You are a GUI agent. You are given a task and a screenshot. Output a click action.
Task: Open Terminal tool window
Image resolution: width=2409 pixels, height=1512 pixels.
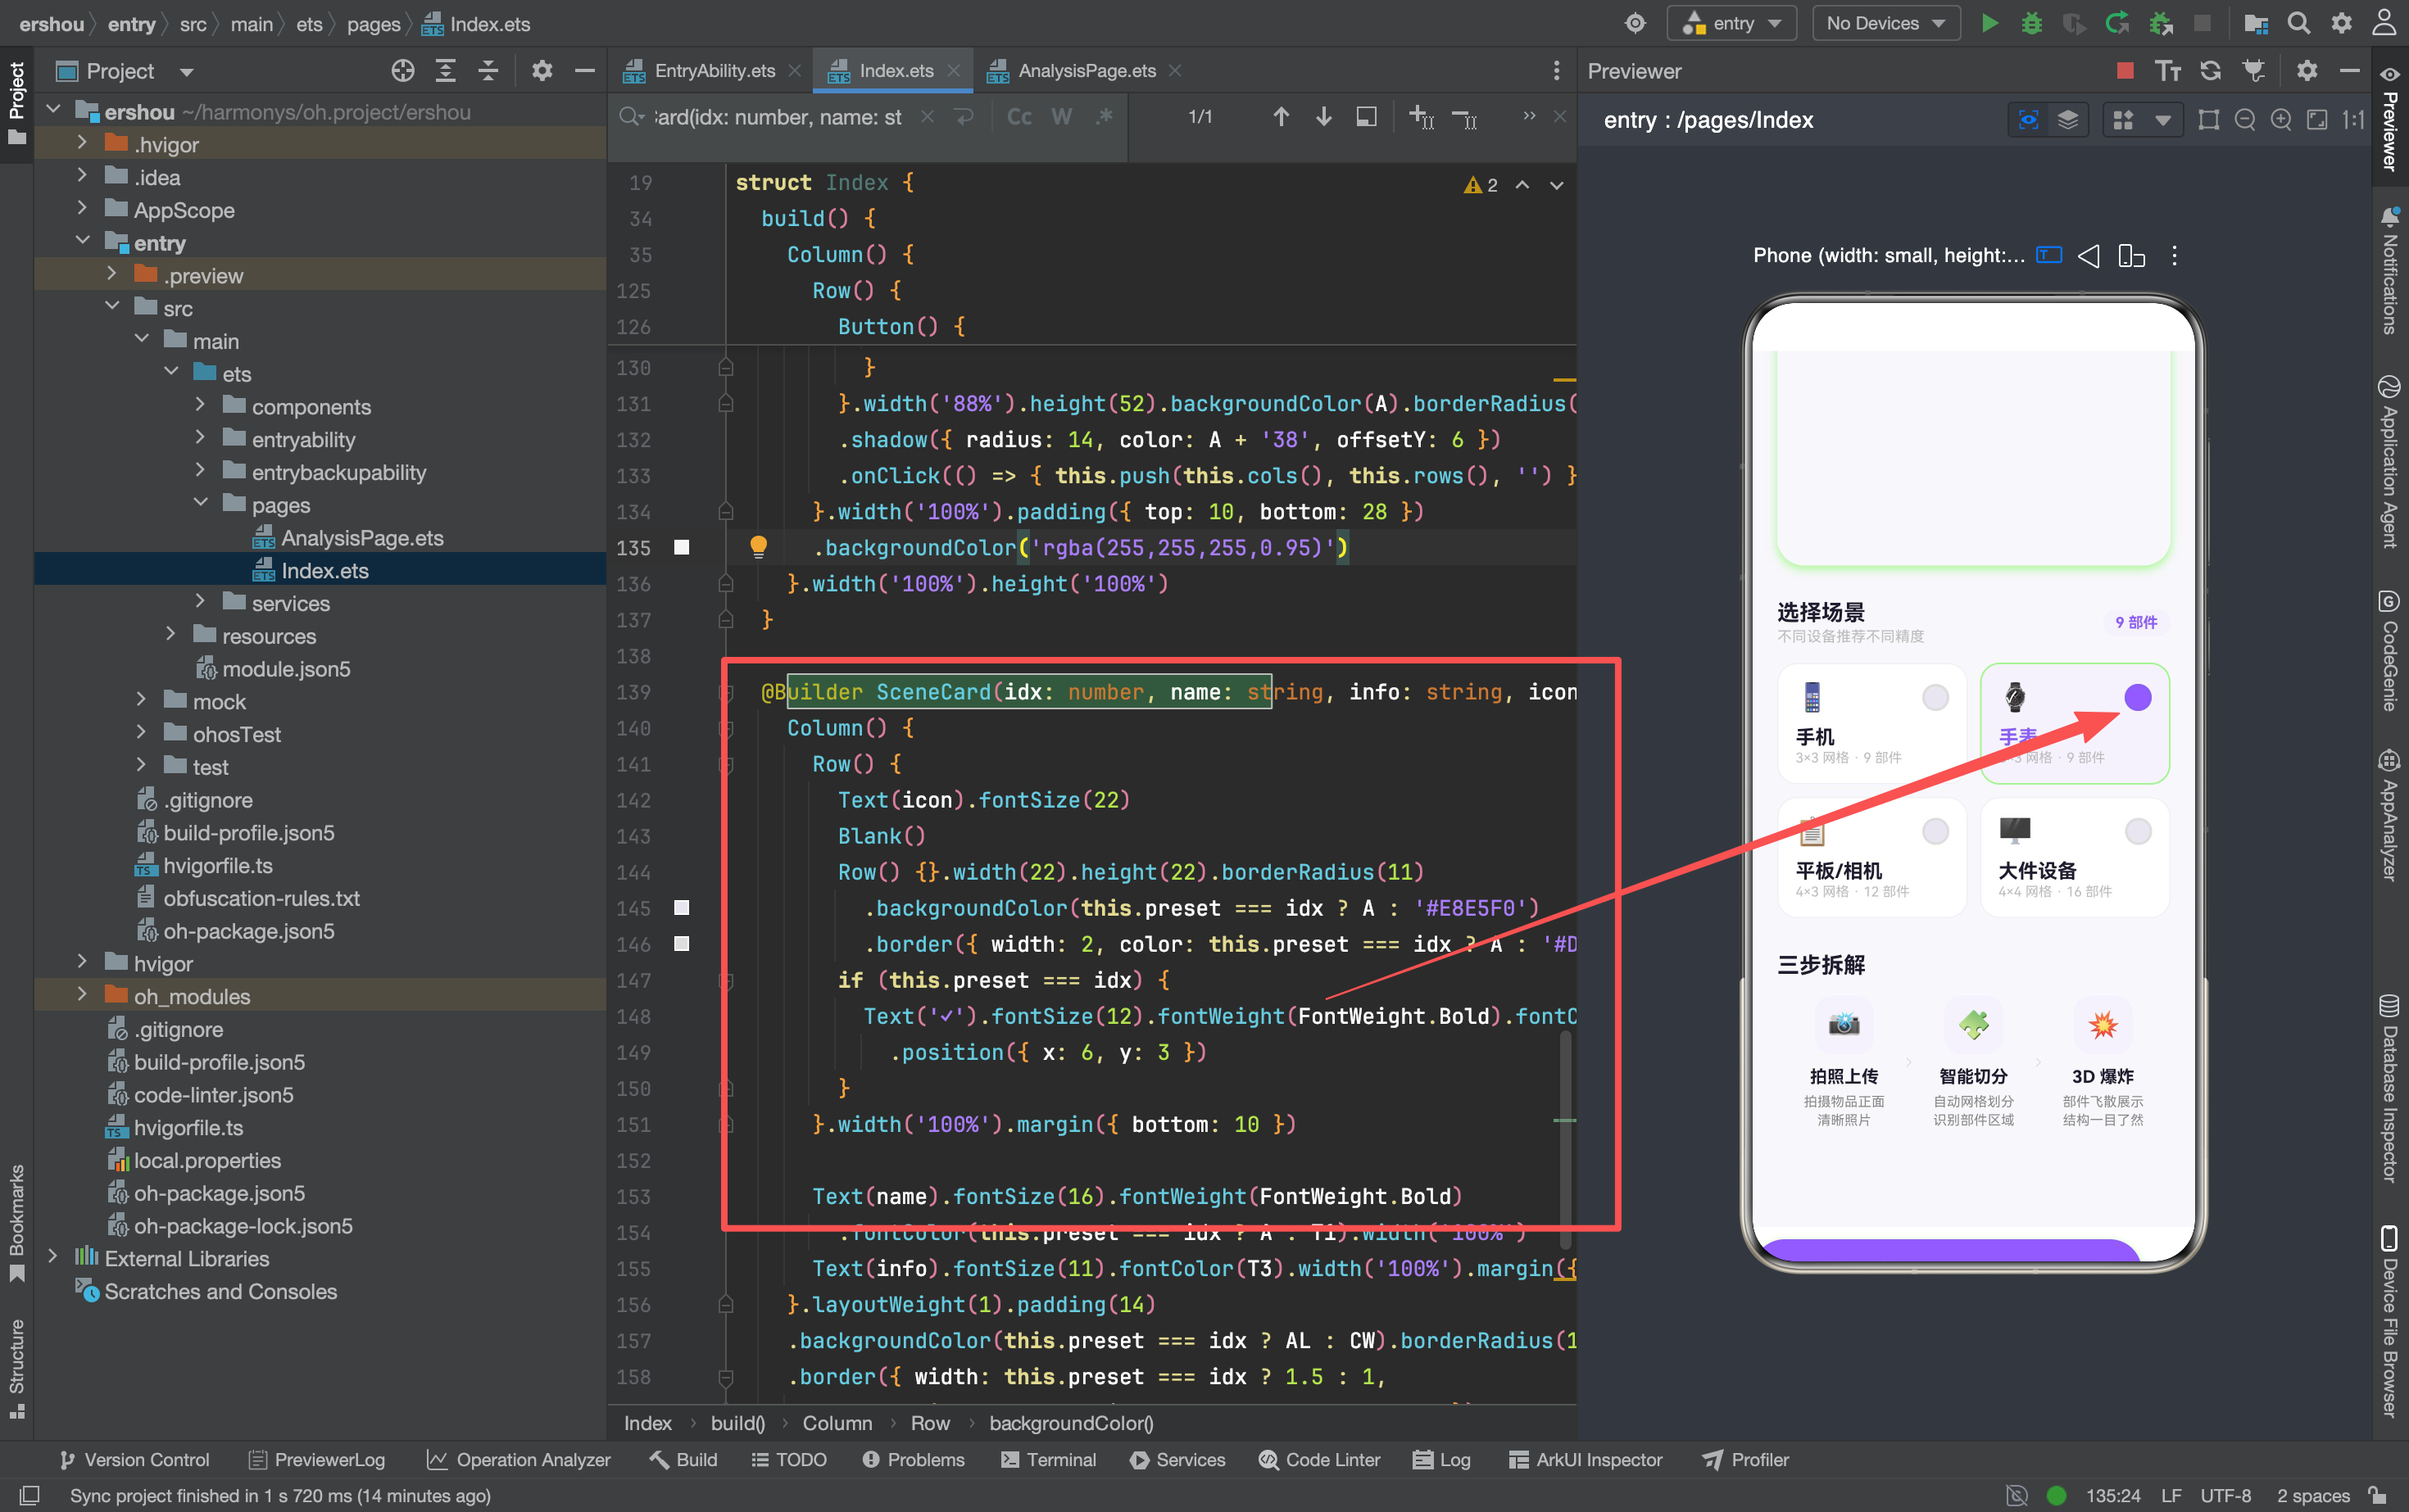[x=1049, y=1460]
